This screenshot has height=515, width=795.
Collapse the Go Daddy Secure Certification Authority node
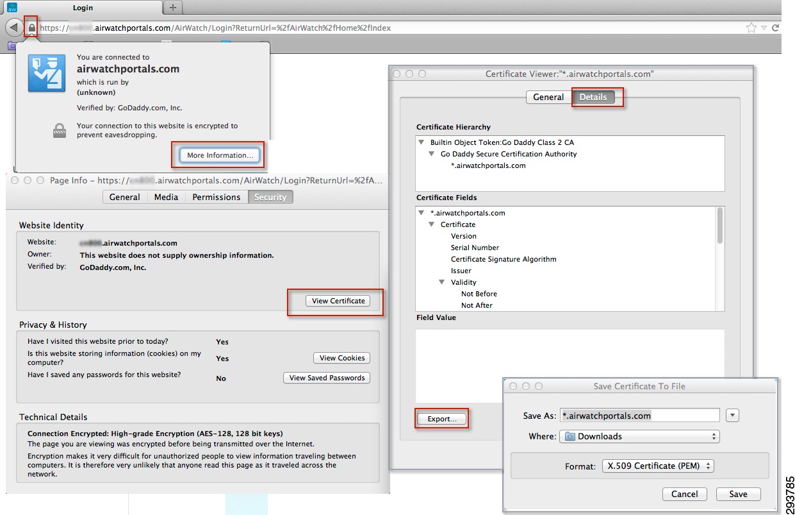tap(431, 154)
